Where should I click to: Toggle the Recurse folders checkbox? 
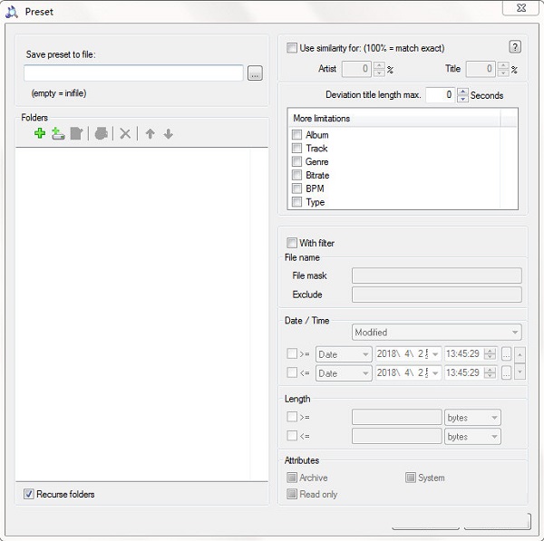pos(29,494)
